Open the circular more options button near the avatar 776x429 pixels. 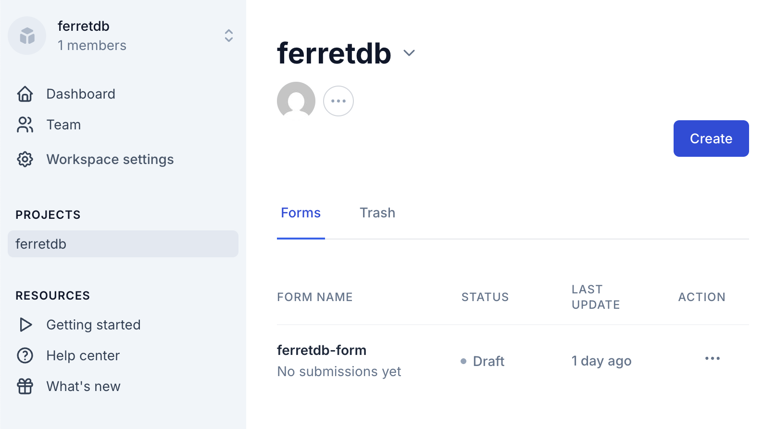(x=338, y=101)
